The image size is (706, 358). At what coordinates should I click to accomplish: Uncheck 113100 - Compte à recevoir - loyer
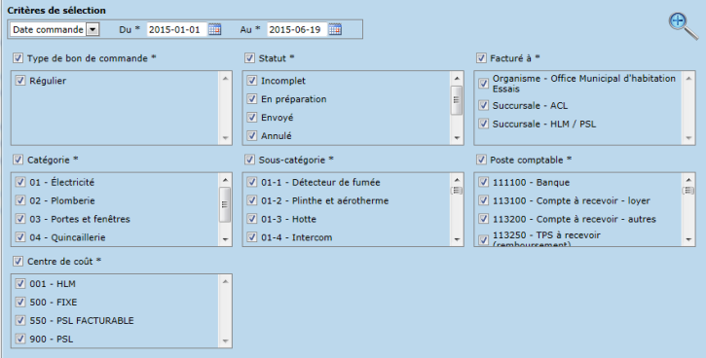pos(483,200)
